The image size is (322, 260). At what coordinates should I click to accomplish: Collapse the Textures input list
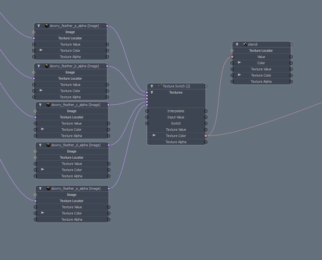(152, 92)
